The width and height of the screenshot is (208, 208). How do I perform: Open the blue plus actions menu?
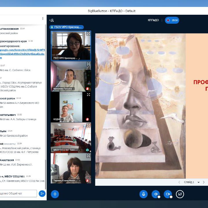(55, 194)
